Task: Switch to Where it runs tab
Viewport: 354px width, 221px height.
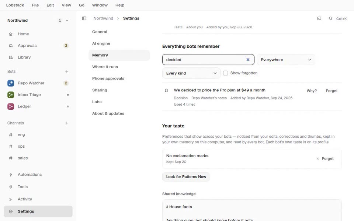Action: click(119, 67)
